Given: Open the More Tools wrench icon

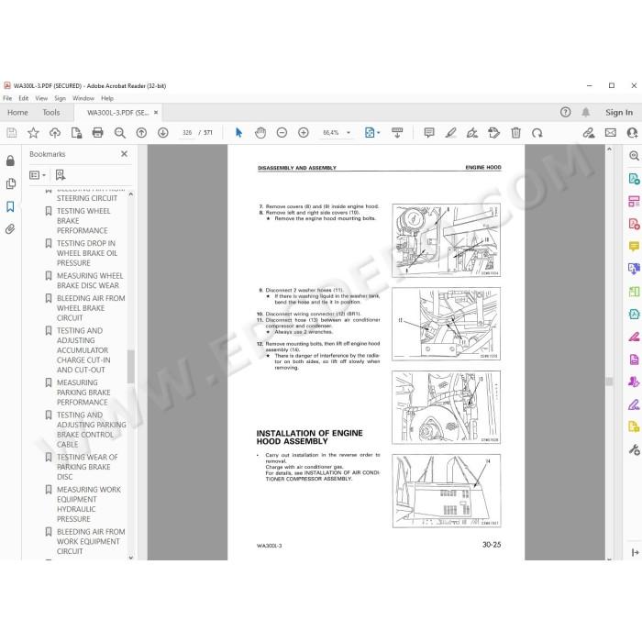Looking at the screenshot, I should [634, 450].
